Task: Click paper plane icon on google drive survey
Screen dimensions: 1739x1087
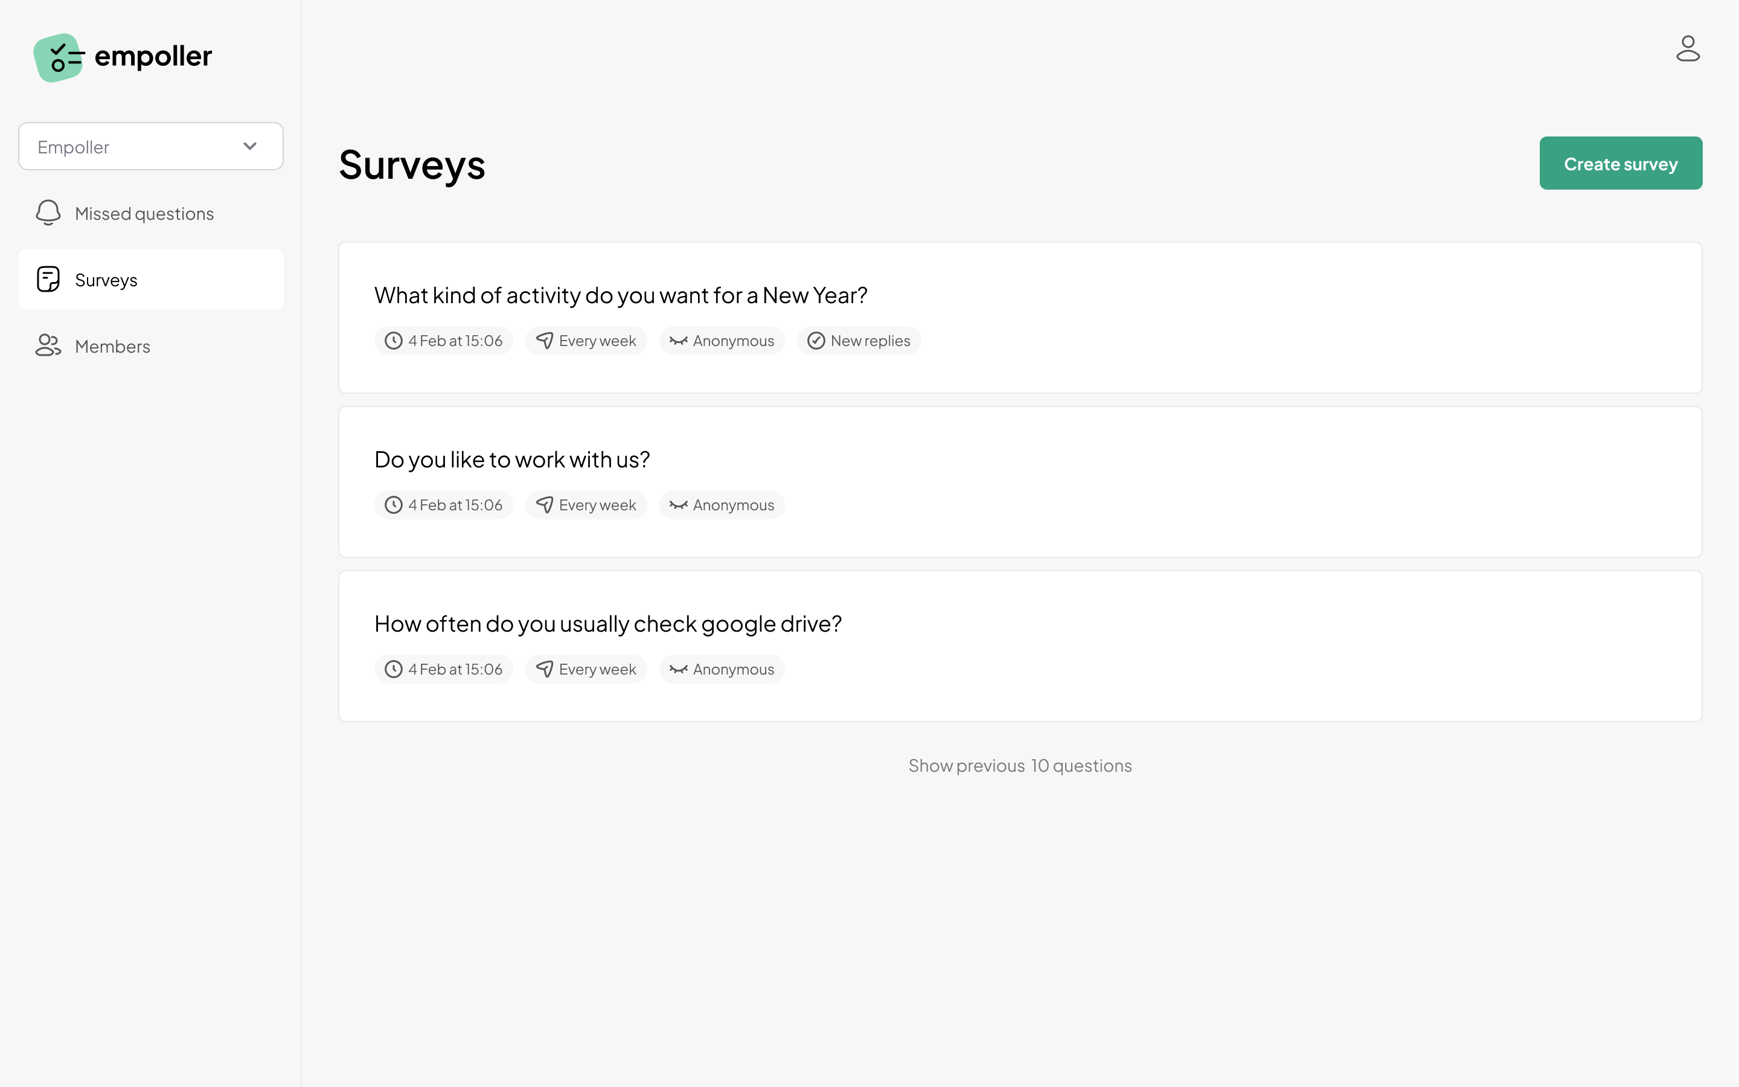Action: click(x=545, y=669)
